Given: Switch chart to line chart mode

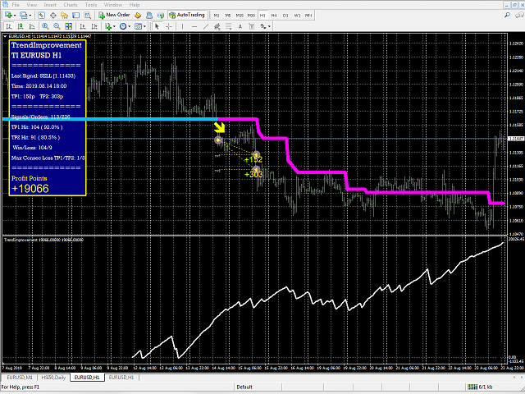Looking at the screenshot, I should 32,26.
